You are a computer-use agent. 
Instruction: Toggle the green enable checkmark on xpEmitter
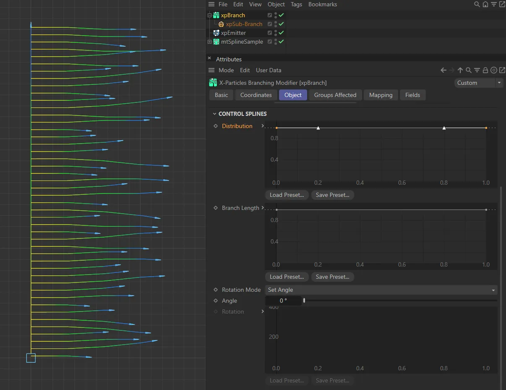click(x=280, y=33)
